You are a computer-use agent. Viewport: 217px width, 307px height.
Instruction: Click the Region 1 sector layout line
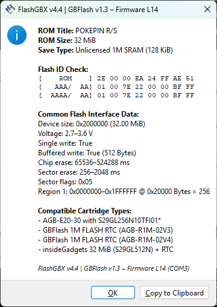click(124, 192)
